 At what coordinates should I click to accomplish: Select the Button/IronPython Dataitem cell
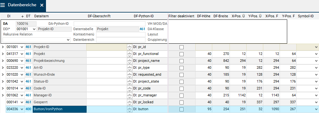point(60,109)
